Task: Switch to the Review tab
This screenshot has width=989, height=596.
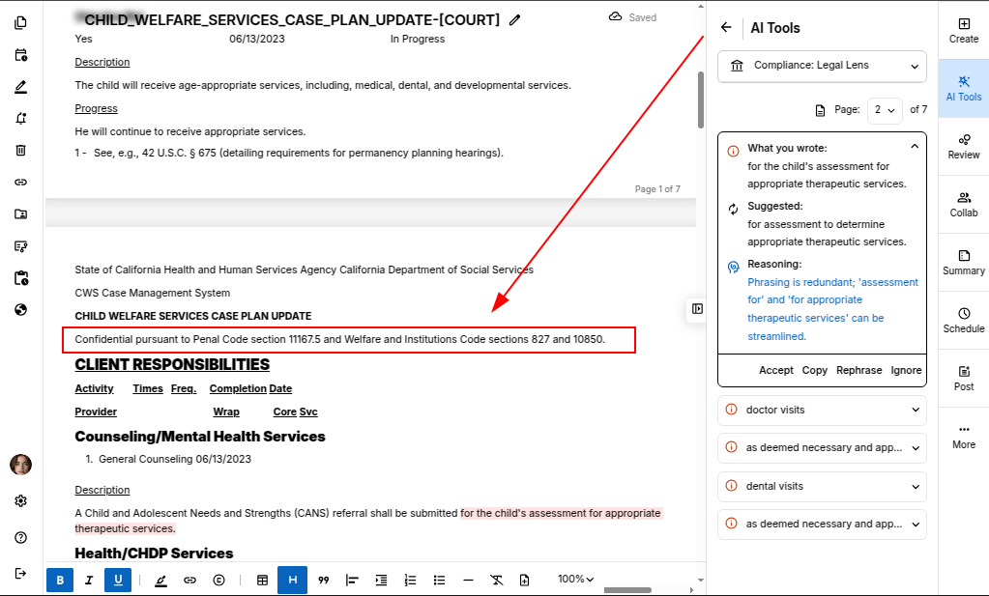Action: (x=963, y=146)
